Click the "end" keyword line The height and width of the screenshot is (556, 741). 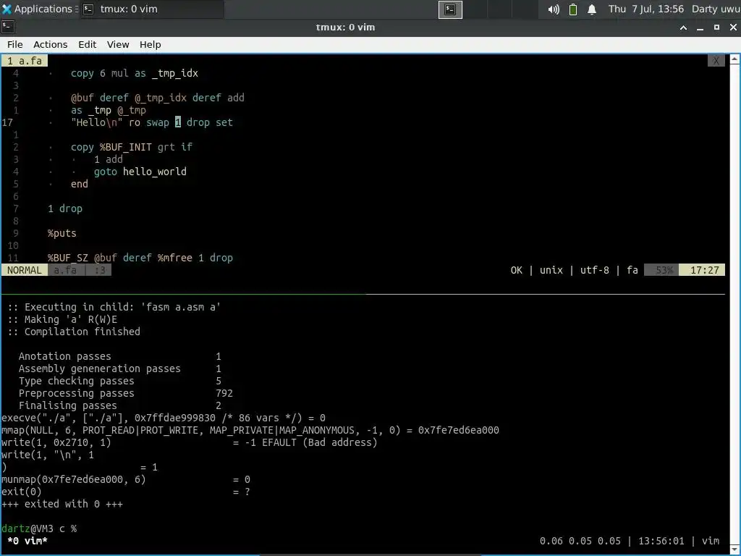coord(80,184)
